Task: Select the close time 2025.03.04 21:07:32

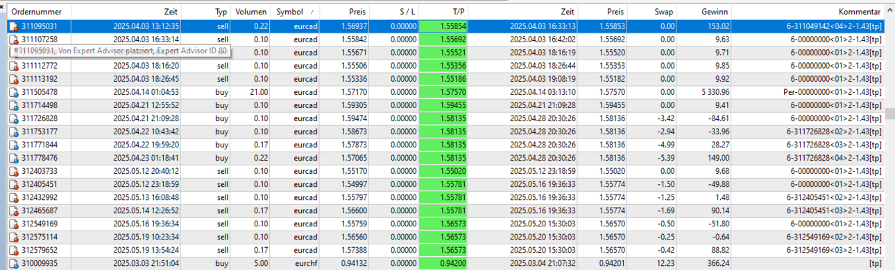Action: coord(543,263)
